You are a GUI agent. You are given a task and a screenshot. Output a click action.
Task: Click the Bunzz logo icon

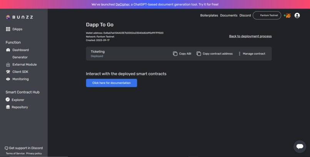[x=8, y=17]
